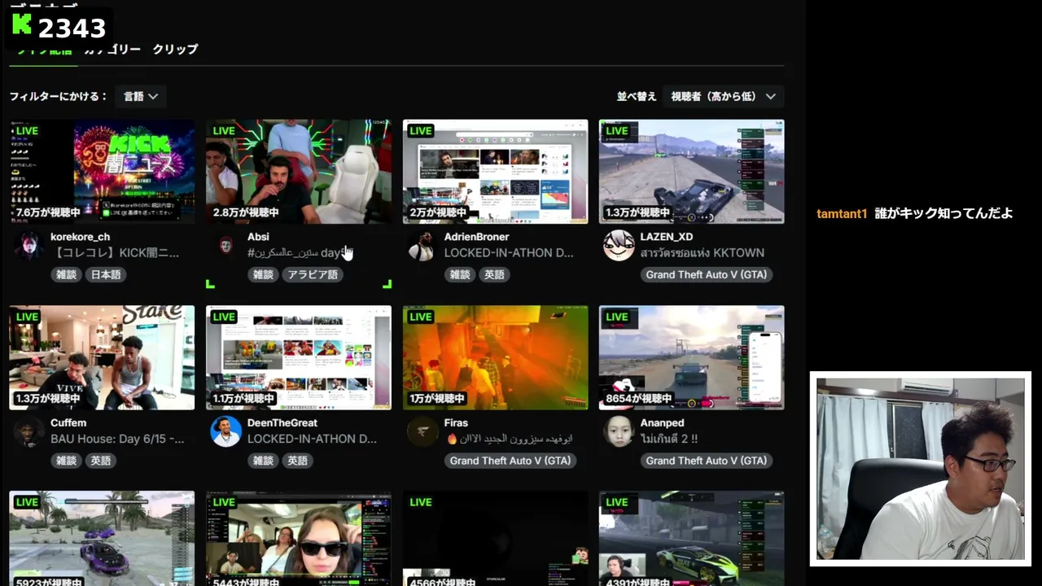The height and width of the screenshot is (586, 1042).
Task: Switch to the クリップ tab
Action: [175, 49]
